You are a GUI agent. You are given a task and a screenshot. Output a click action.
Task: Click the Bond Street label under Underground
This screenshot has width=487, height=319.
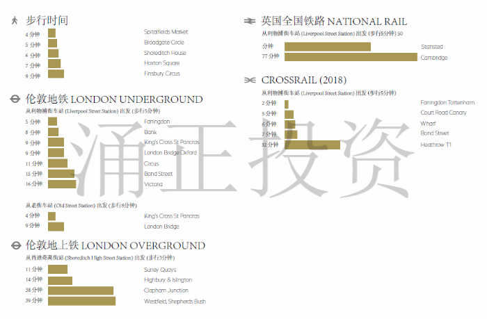coord(158,174)
